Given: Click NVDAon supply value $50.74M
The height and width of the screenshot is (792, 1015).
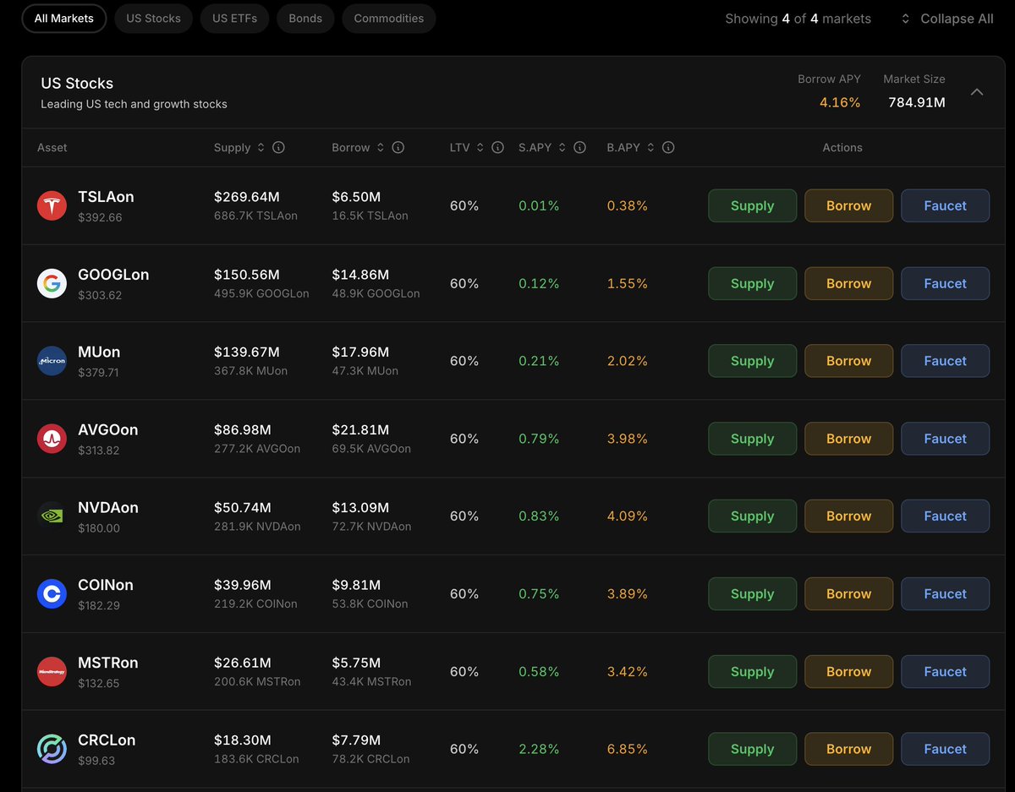Looking at the screenshot, I should (243, 507).
